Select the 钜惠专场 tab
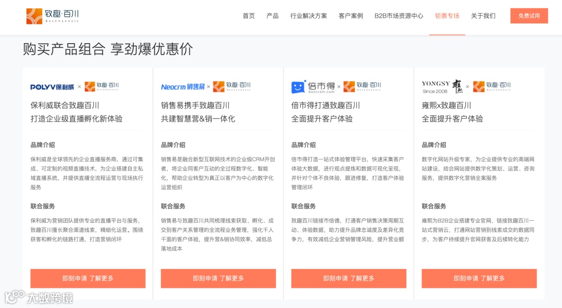 pos(447,16)
